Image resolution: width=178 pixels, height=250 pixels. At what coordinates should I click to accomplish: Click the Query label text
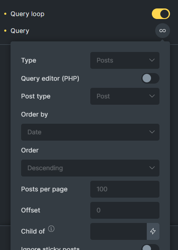tap(20, 31)
